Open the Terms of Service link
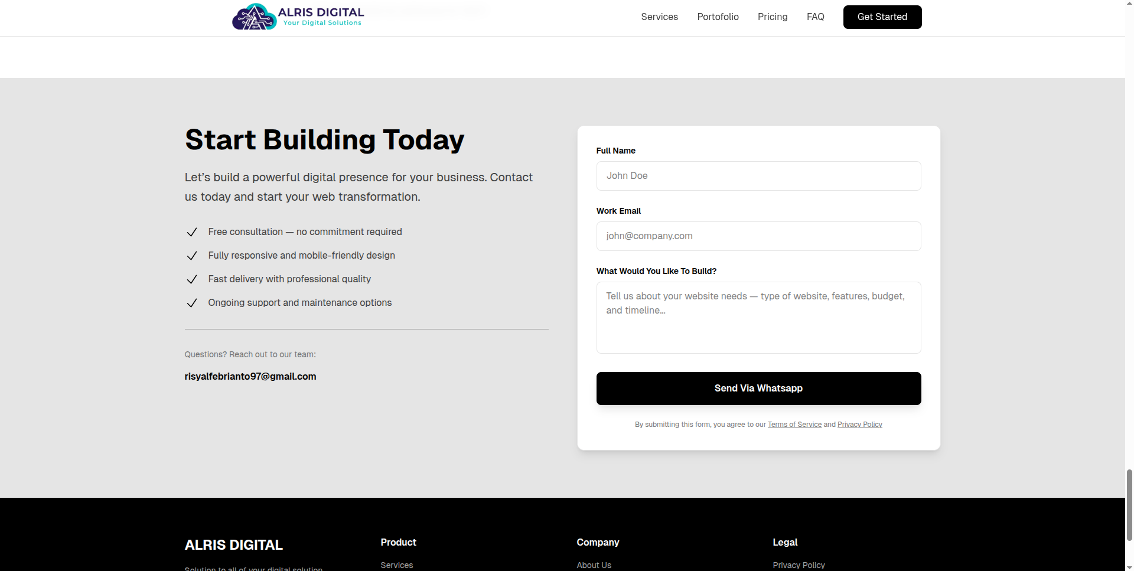 (x=794, y=425)
